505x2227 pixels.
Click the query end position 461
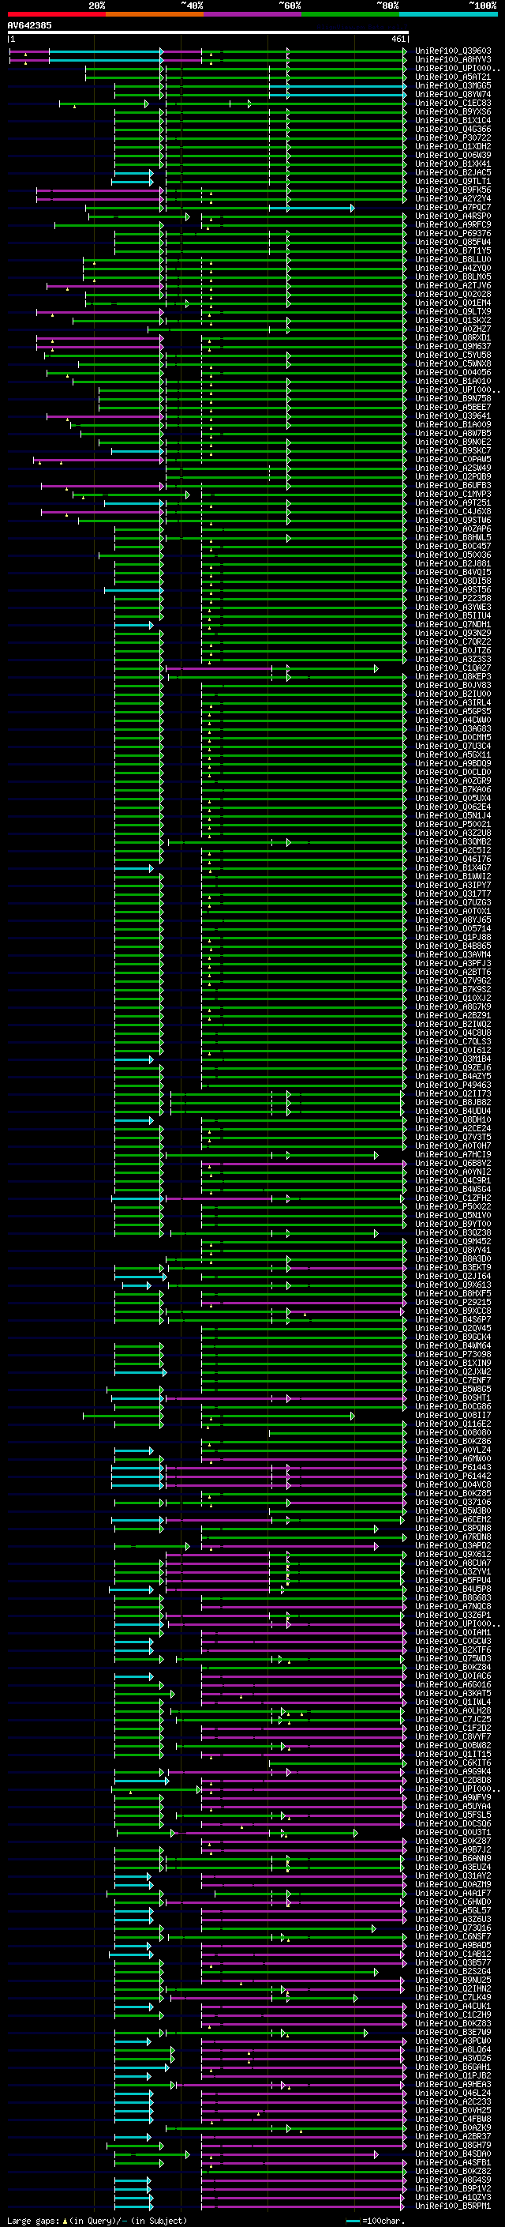pos(398,39)
